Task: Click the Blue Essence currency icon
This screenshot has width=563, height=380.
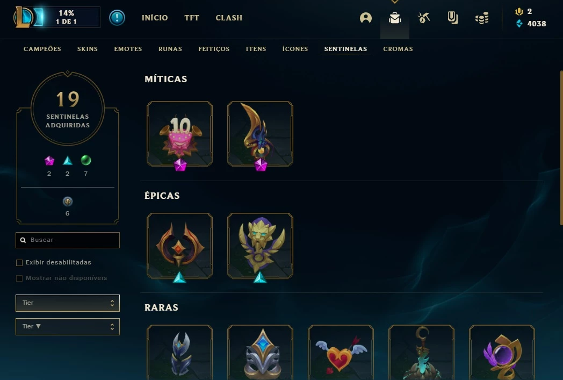Action: point(519,24)
